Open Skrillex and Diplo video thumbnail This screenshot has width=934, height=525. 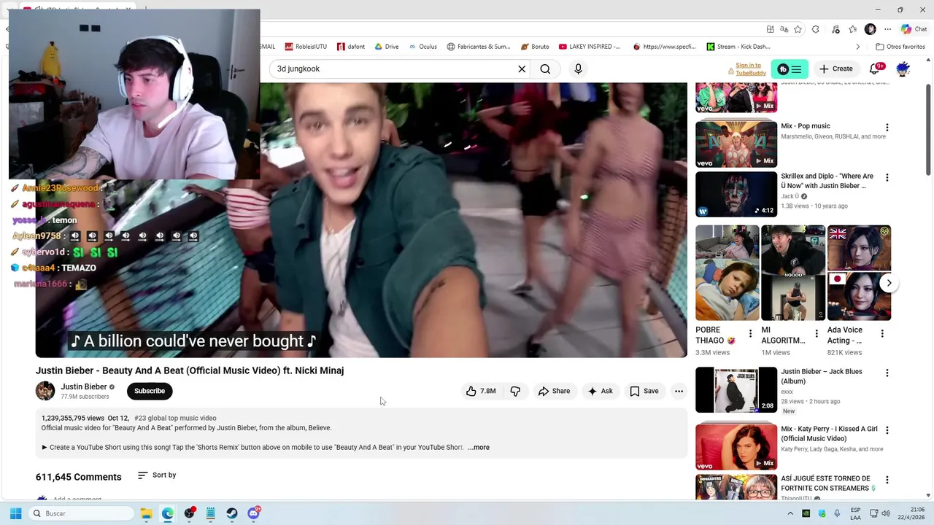(x=736, y=194)
